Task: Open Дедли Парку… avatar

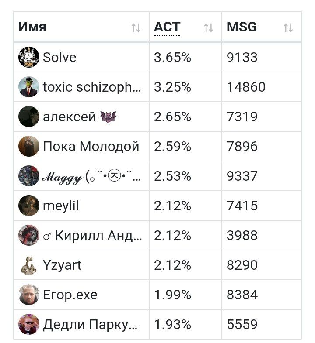Action: 29,324
